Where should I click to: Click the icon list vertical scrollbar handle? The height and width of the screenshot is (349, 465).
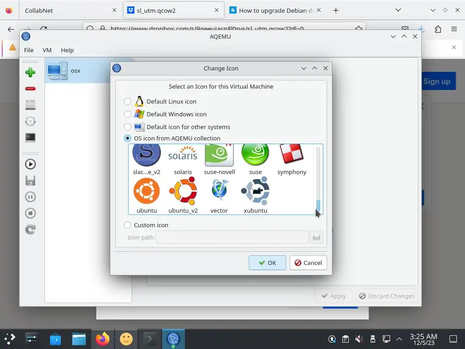pyautogui.click(x=318, y=205)
